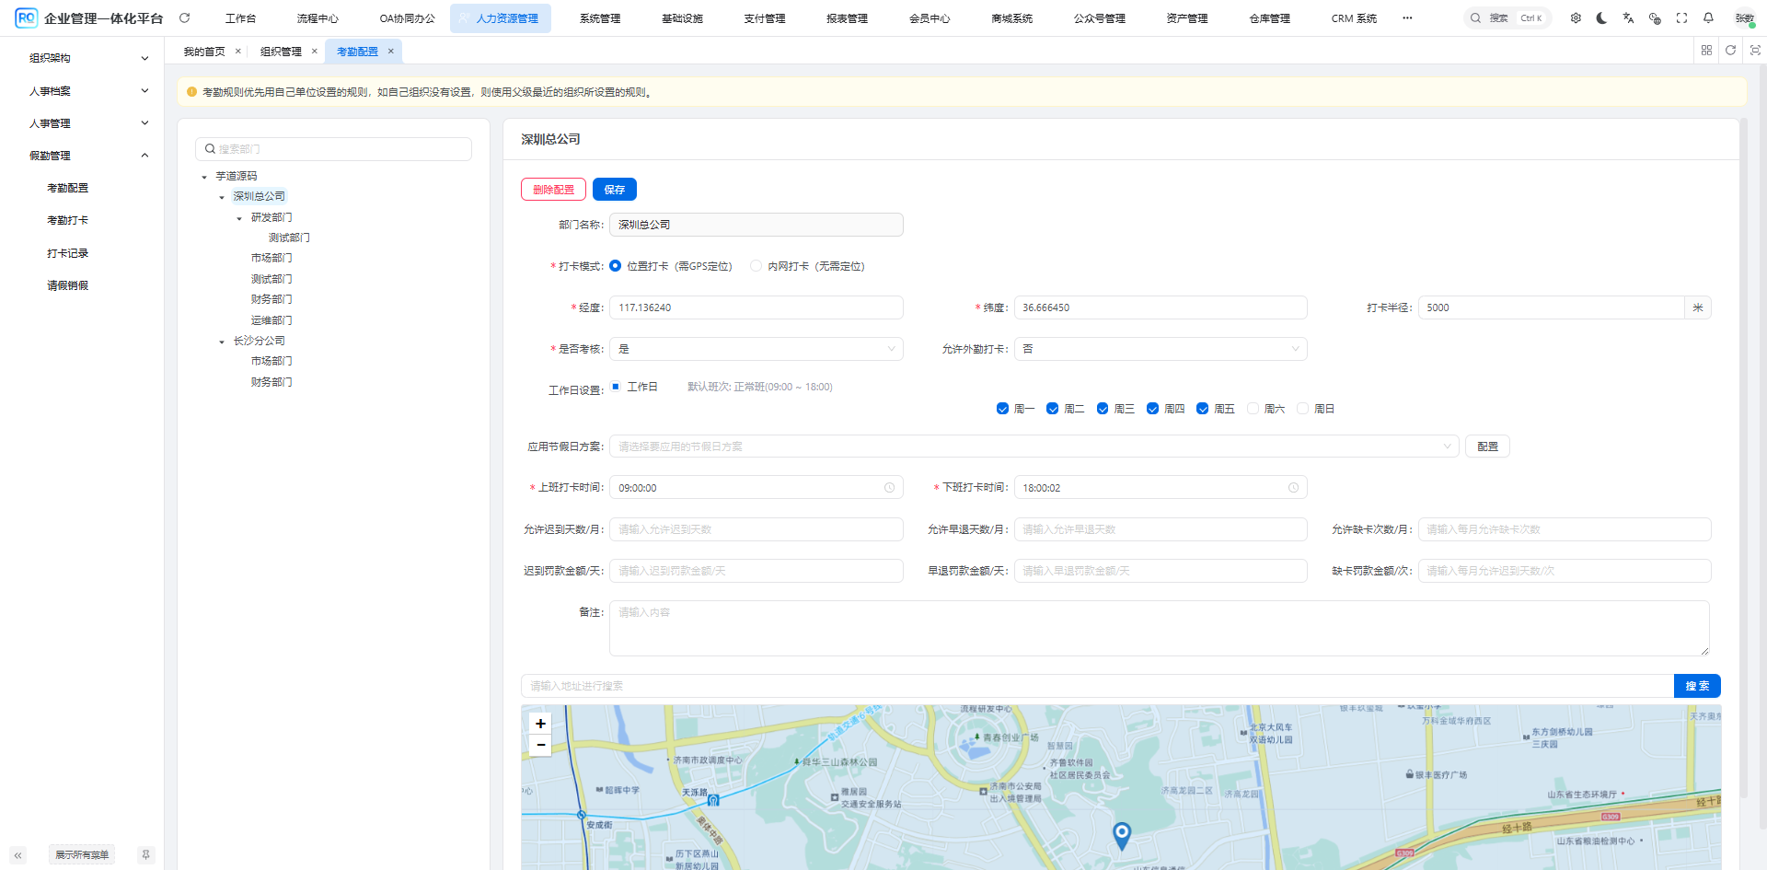Enter fullscreen using the top bar icon

tap(1681, 18)
